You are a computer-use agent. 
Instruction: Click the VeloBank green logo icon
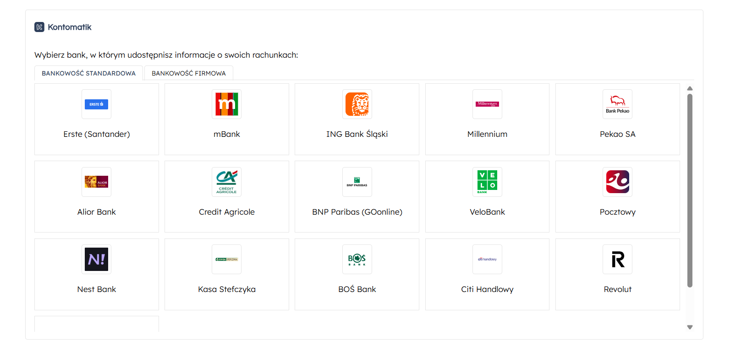pyautogui.click(x=487, y=182)
